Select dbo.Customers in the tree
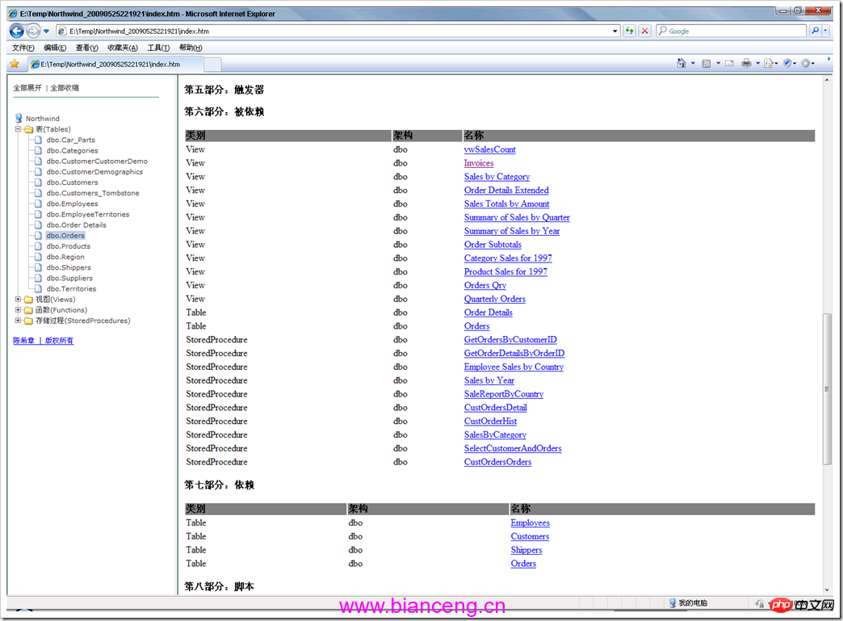 (72, 183)
